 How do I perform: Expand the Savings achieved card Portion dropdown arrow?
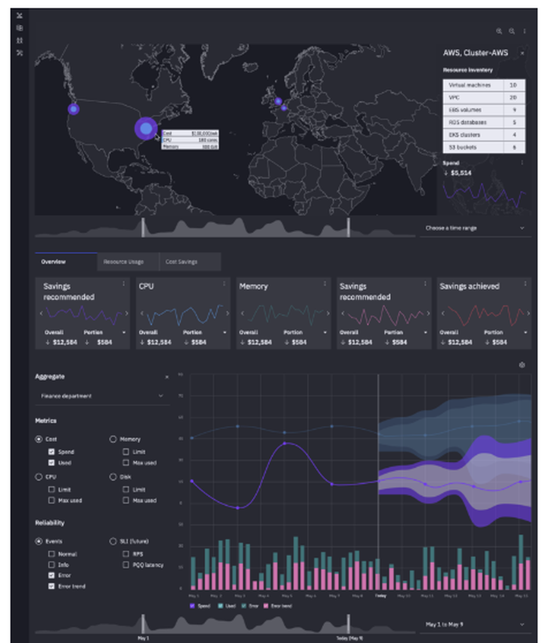[526, 332]
